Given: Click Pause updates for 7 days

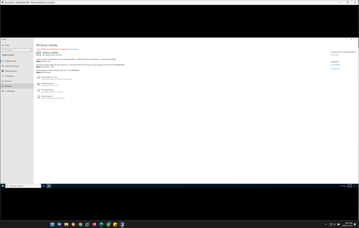Looking at the screenshot, I should (x=49, y=77).
